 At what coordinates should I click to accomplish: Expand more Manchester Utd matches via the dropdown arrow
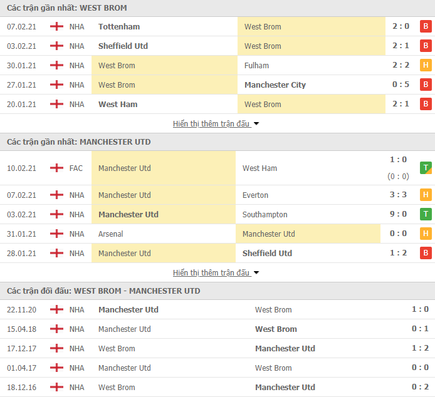(256, 273)
